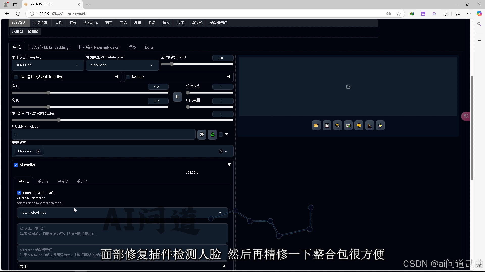Click the zip archive icon under preview

tap(337, 126)
